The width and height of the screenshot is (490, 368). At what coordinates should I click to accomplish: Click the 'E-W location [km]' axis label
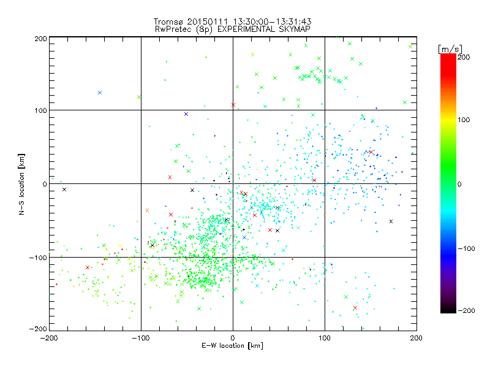coord(232,345)
